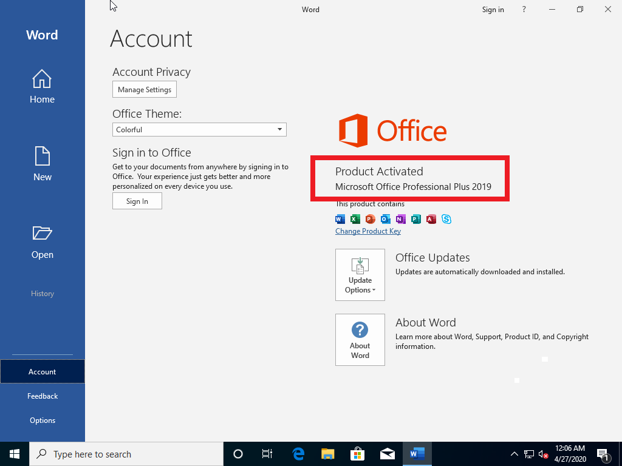The height and width of the screenshot is (466, 622).
Task: Open Task View on the taskbar
Action: [x=267, y=454]
